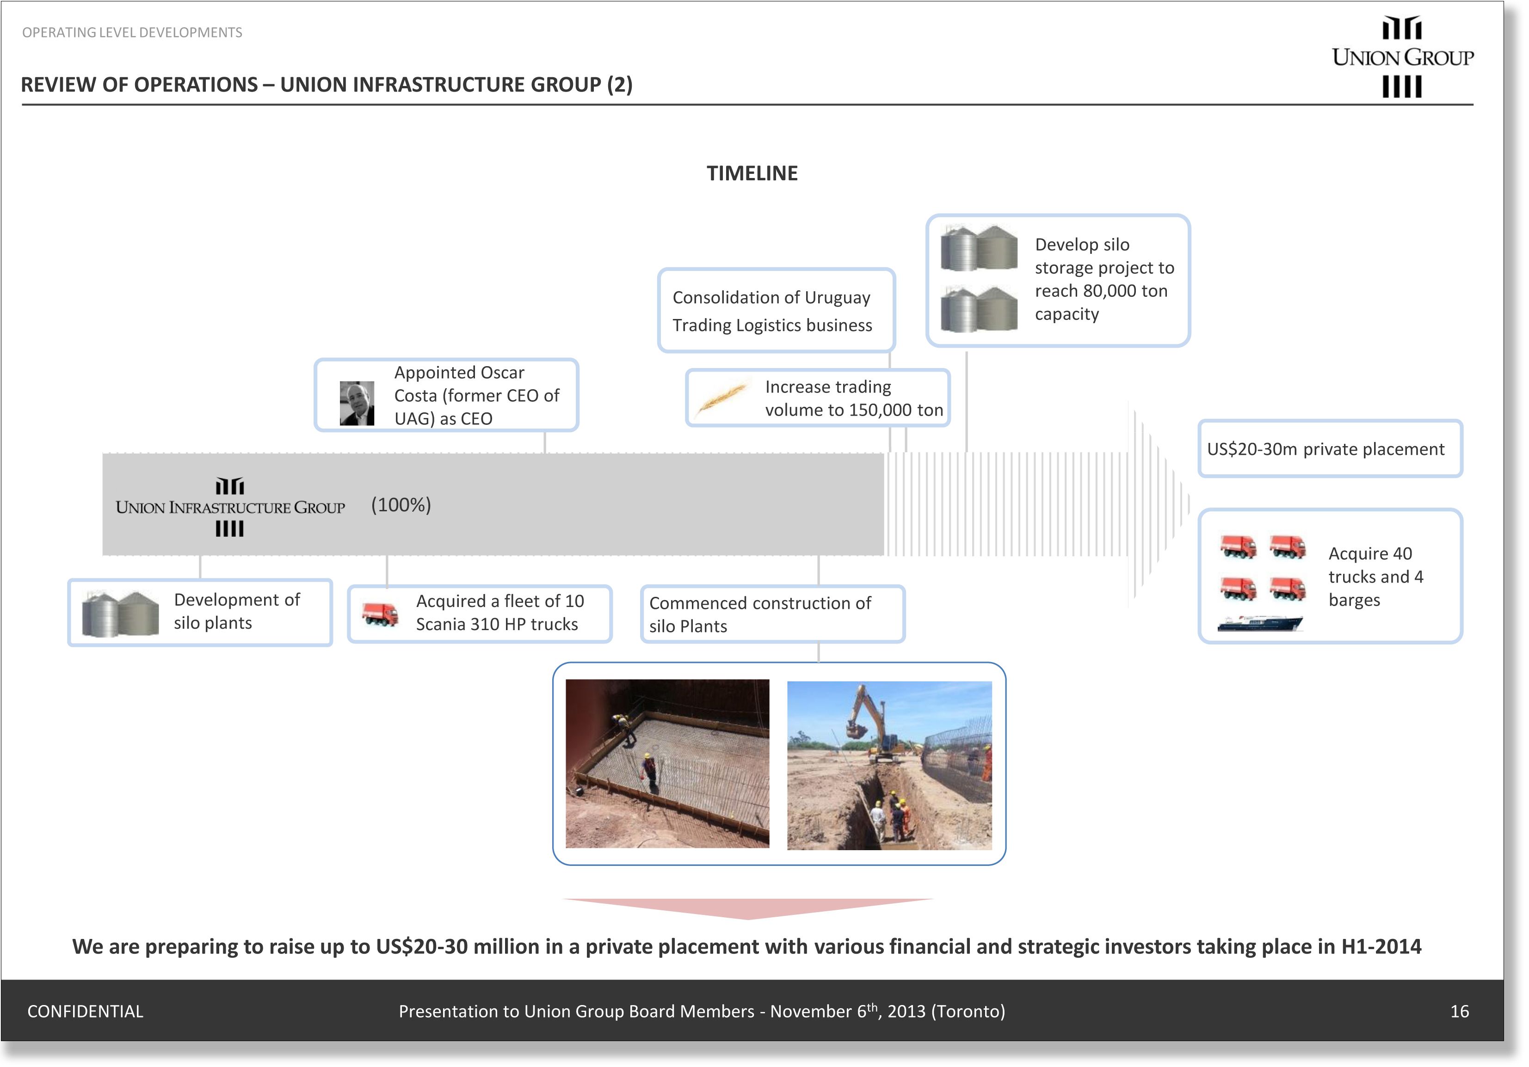Click the upper silo pair in Develop silo box

tap(979, 248)
